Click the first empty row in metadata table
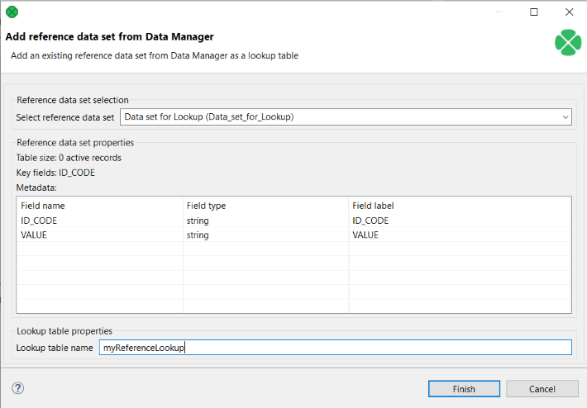The image size is (587, 408). [x=99, y=250]
